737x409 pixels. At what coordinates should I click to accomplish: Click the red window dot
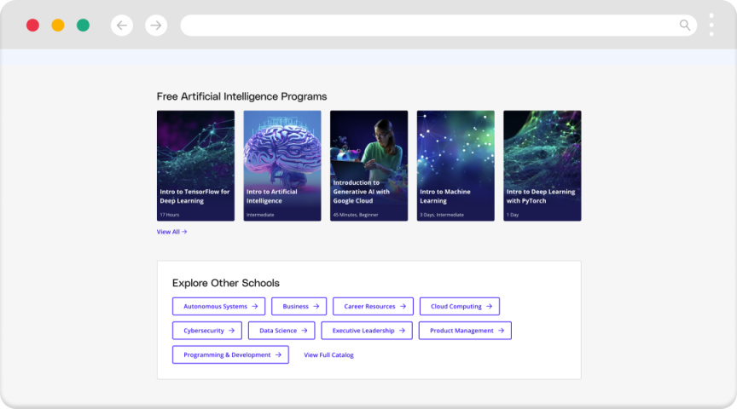(32, 26)
